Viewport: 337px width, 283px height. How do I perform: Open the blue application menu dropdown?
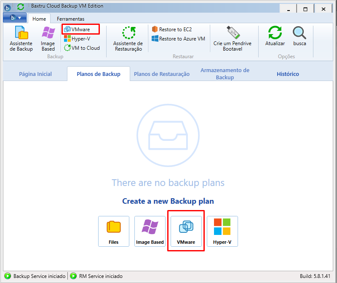coord(15,18)
